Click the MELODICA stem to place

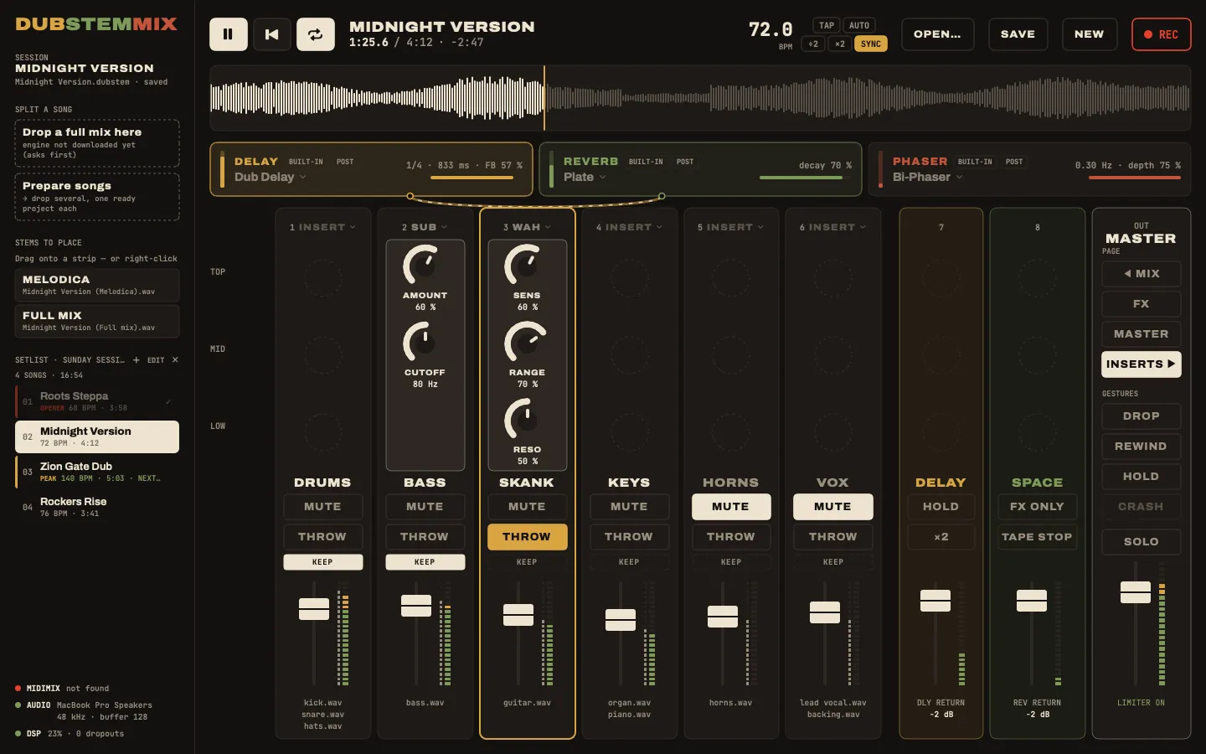pyautogui.click(x=97, y=285)
